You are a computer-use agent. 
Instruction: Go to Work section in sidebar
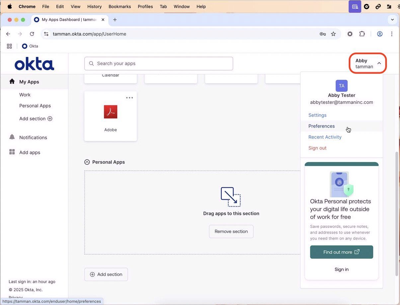coord(25,94)
